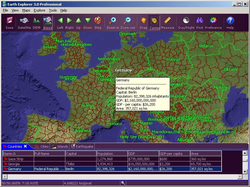Switch to Satellite map view
The image size is (250, 187).
24,22
